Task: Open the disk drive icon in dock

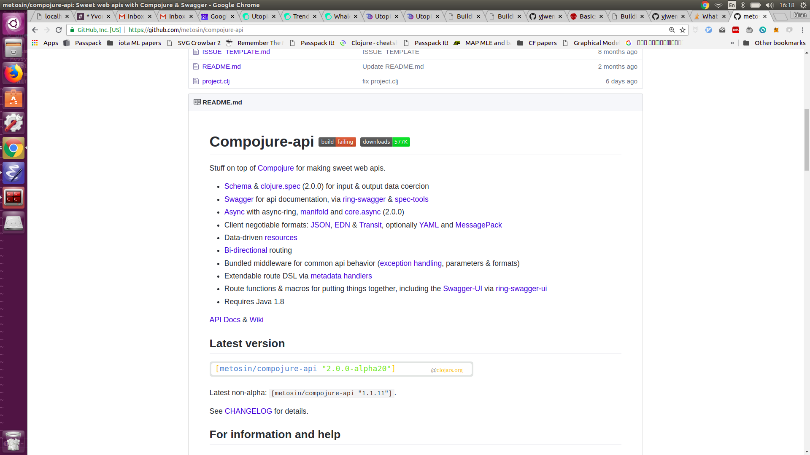Action: pos(13,222)
